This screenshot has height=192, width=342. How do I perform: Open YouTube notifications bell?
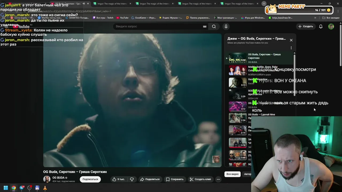pos(321,26)
